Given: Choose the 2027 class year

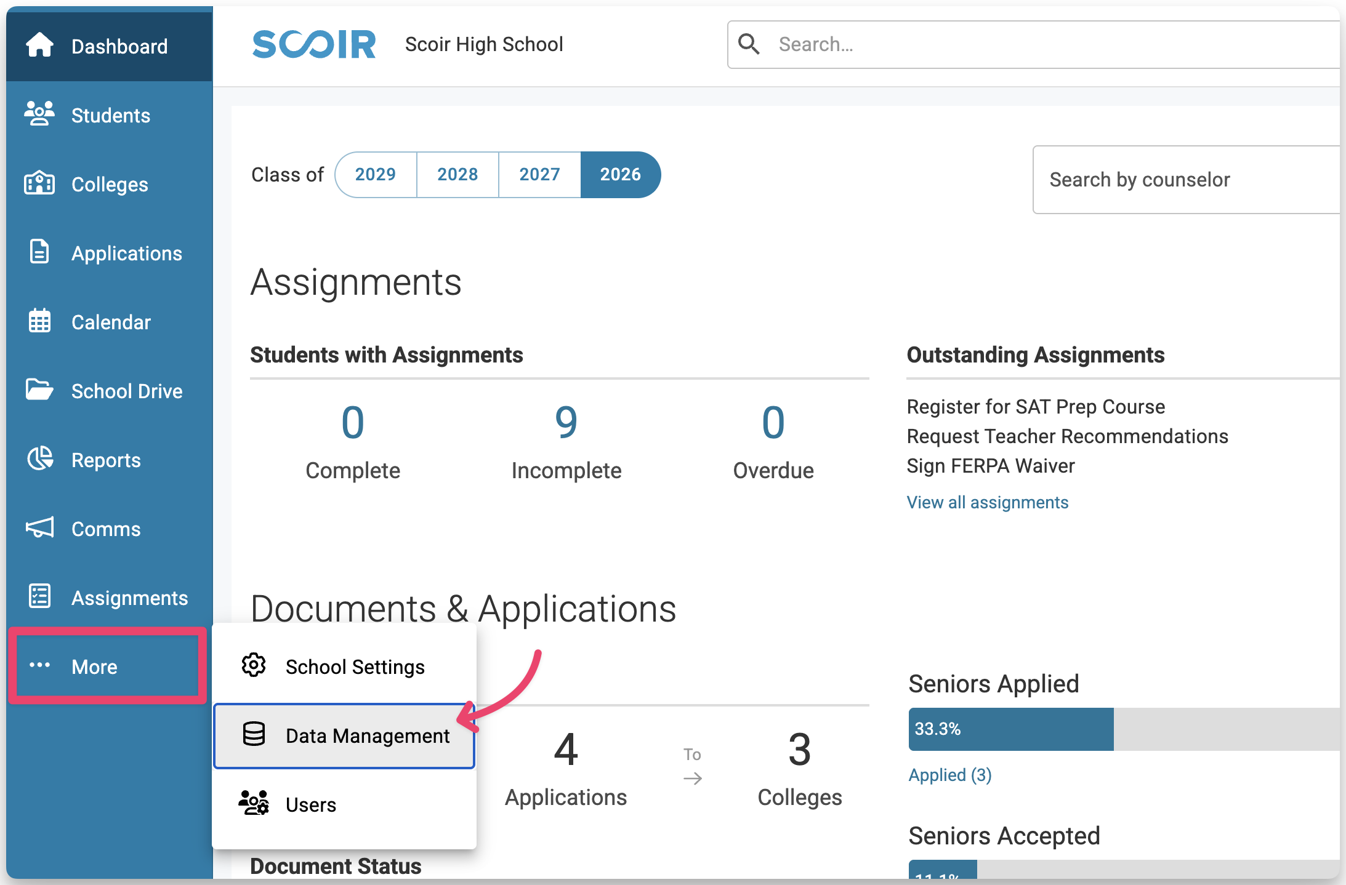Looking at the screenshot, I should (539, 175).
